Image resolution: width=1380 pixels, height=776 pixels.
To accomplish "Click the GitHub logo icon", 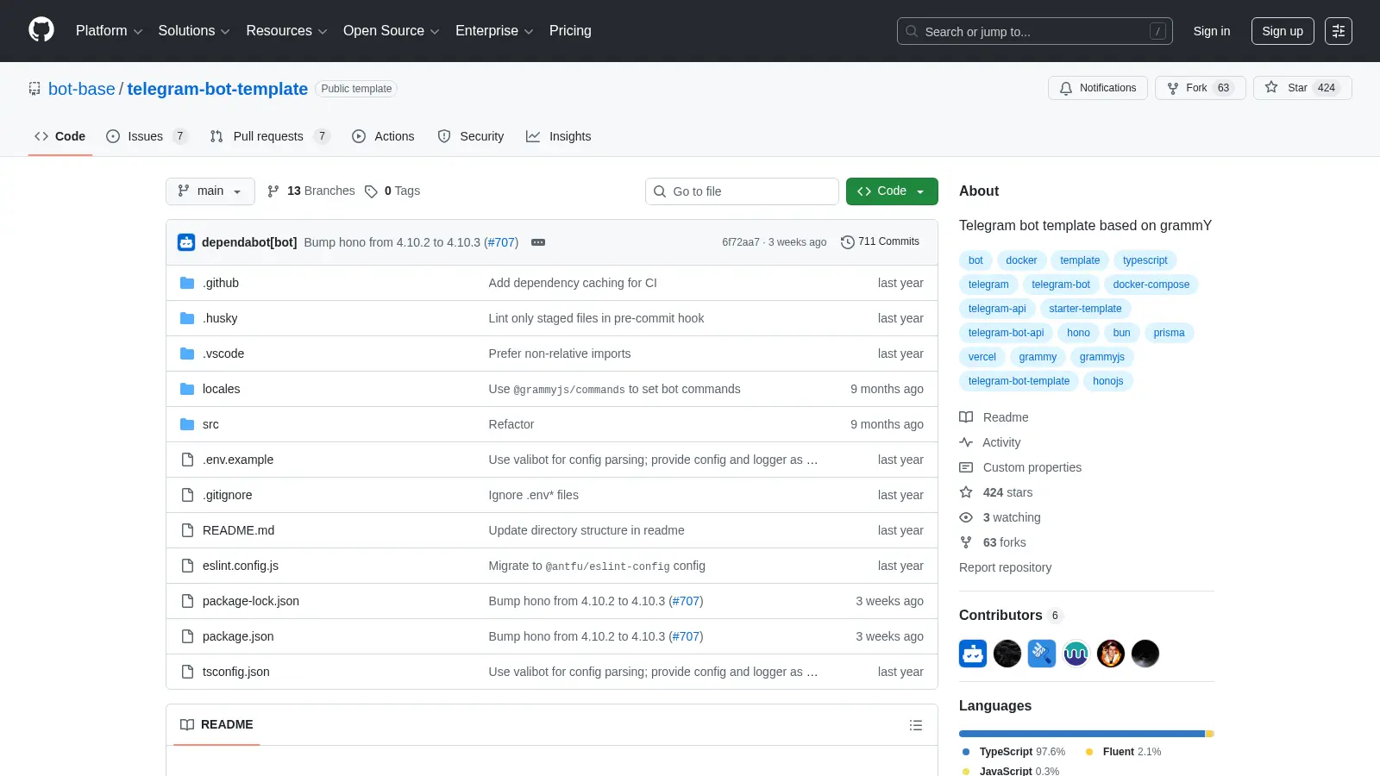I will click(41, 30).
